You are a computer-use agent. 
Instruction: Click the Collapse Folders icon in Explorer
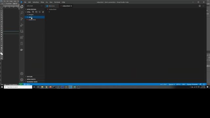(x=43, y=12)
